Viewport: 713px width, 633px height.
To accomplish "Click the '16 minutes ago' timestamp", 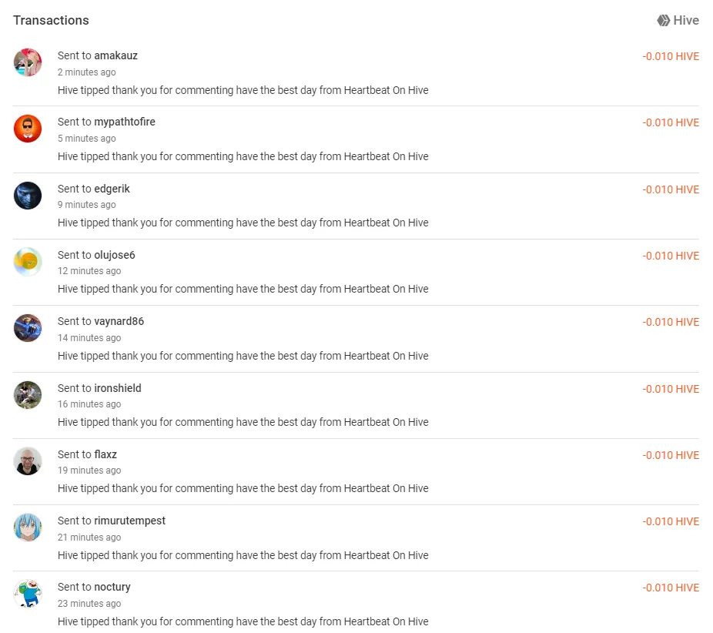I will 89,404.
